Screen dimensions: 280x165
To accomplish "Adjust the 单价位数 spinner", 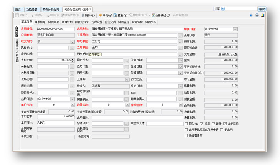I will point(72,105).
